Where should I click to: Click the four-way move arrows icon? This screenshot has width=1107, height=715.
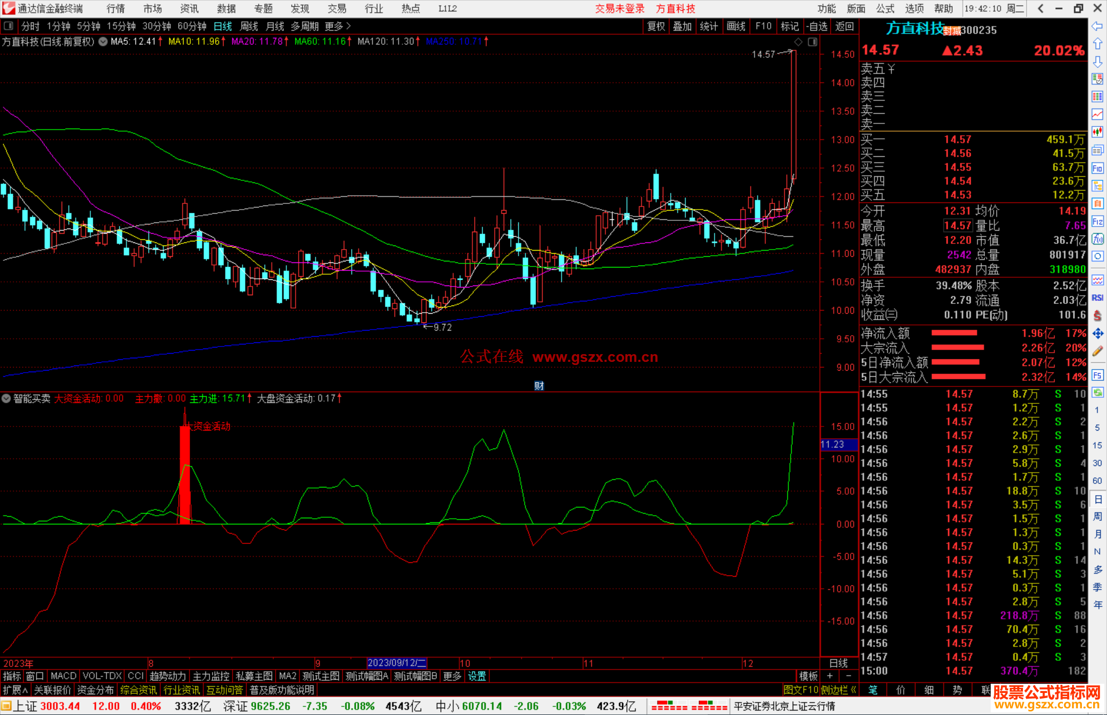(1097, 334)
